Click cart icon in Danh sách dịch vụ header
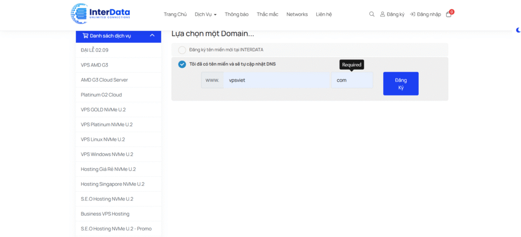 pyautogui.click(x=85, y=36)
